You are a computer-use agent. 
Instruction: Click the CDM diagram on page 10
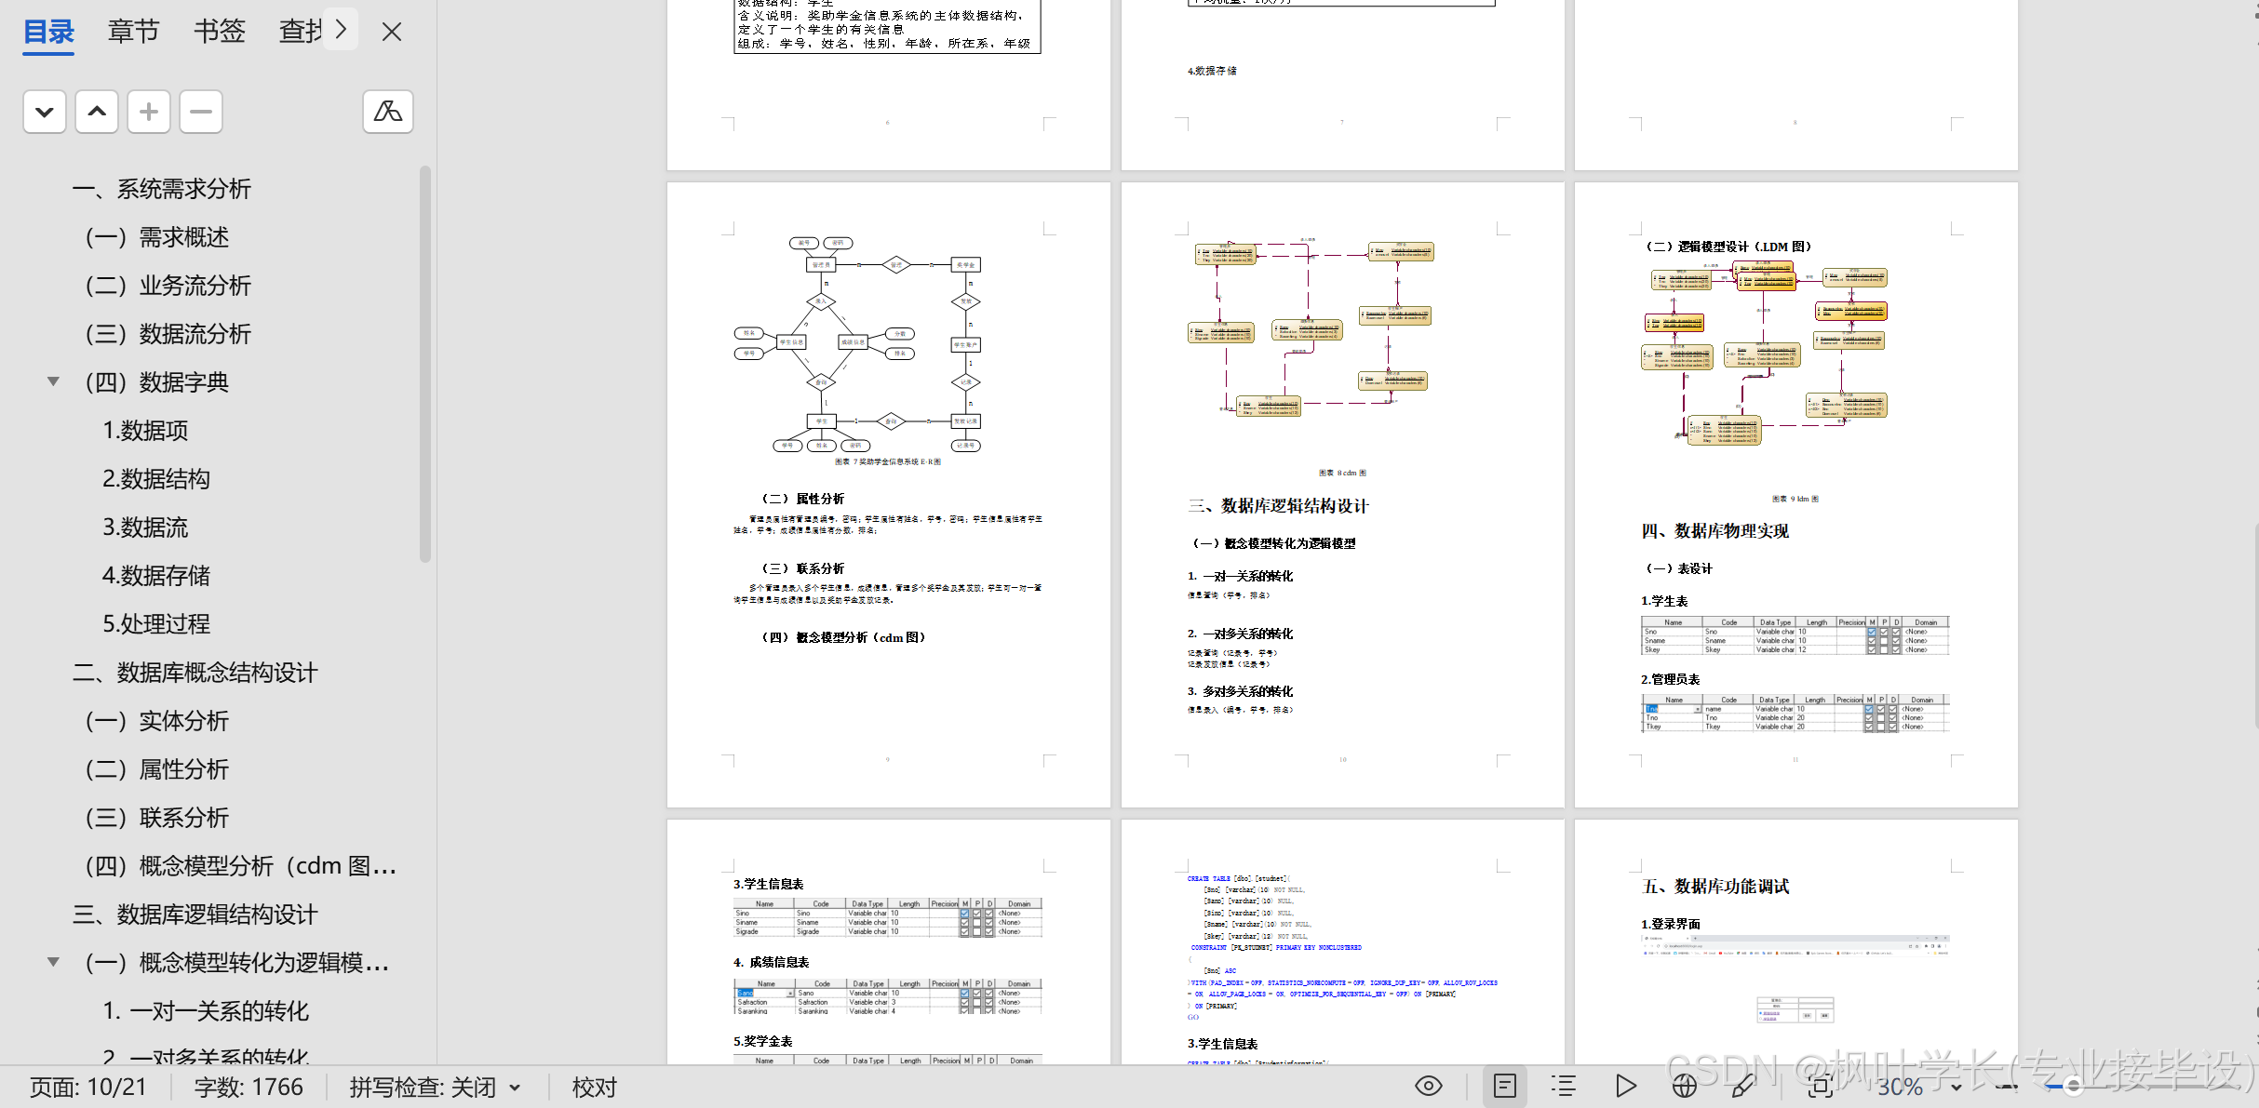(x=1310, y=327)
